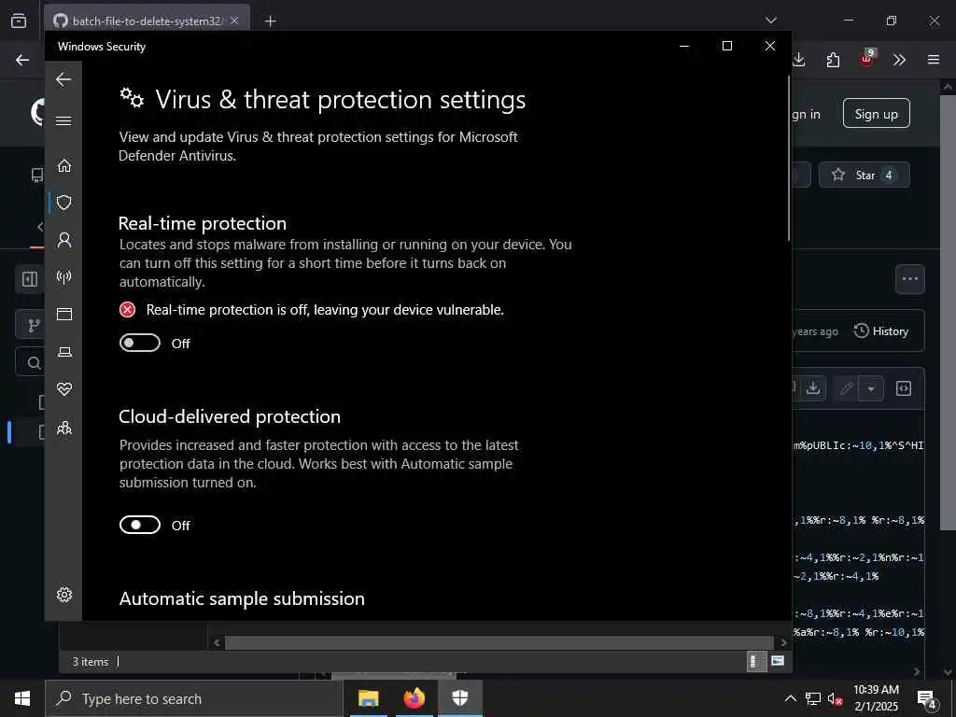Open Firewall & network protection icon
The image size is (956, 717).
click(64, 277)
